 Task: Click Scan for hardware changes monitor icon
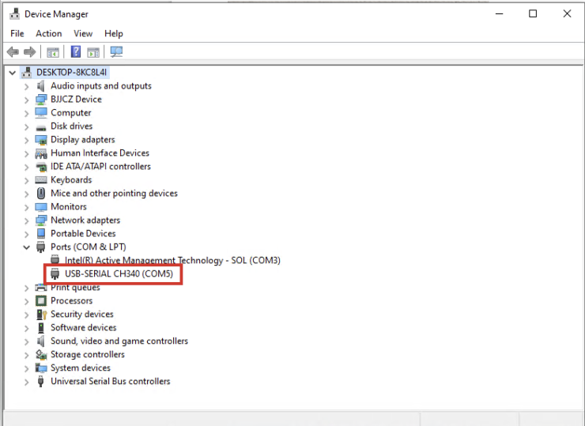pyautogui.click(x=117, y=52)
